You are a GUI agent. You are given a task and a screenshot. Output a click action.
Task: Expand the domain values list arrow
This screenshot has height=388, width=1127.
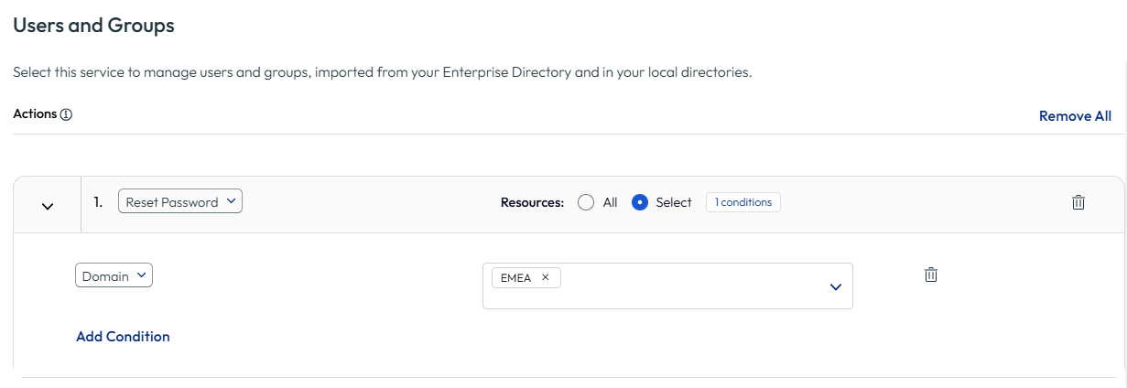(835, 286)
